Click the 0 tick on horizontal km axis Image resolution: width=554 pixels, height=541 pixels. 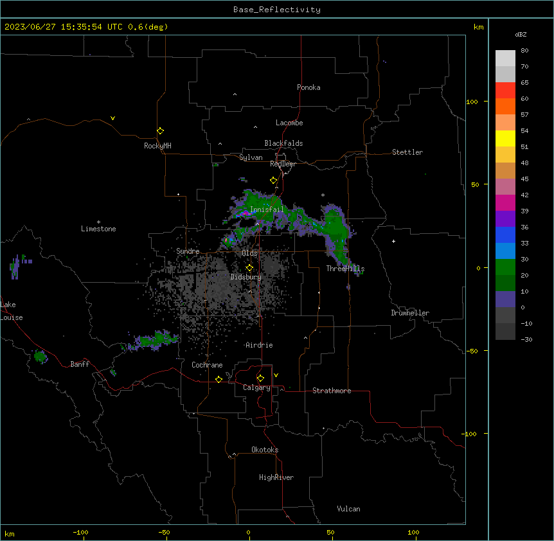click(248, 532)
